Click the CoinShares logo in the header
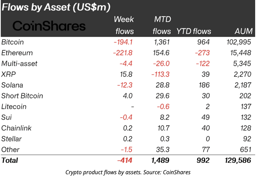257x180 pixels. 49,26
